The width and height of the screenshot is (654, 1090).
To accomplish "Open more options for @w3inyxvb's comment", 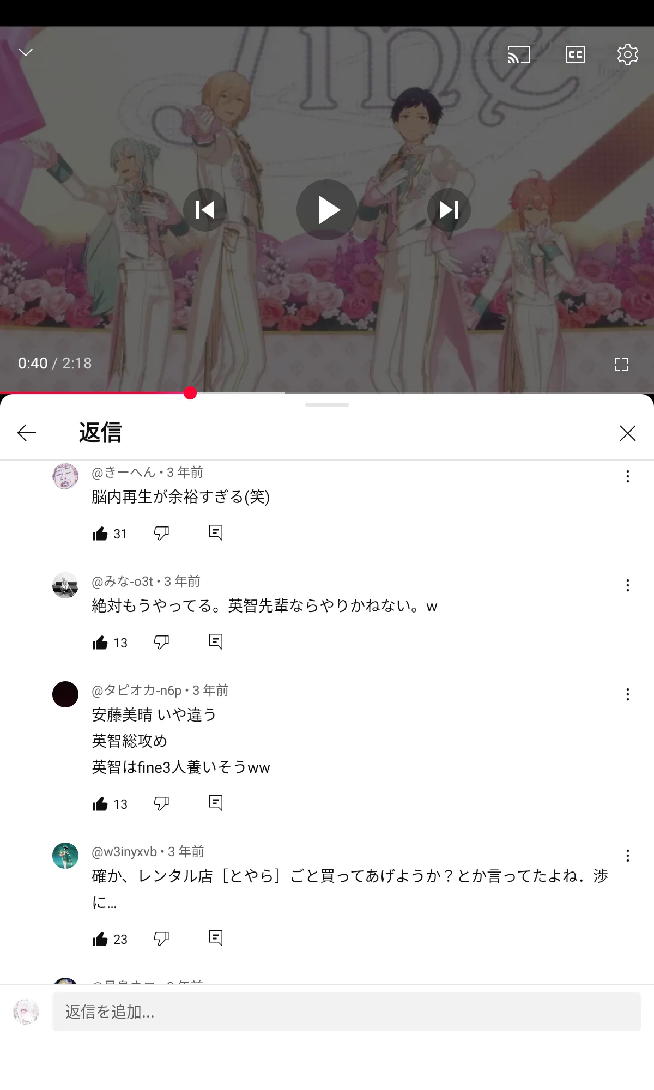I will (x=628, y=856).
